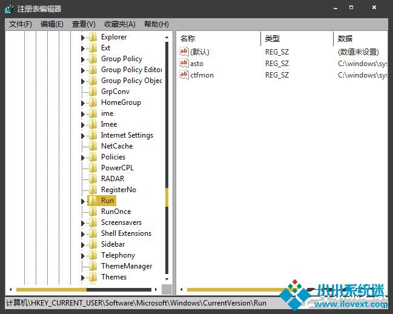The image size is (393, 314).
Task: Expand the Ext key arrow
Action: point(82,48)
